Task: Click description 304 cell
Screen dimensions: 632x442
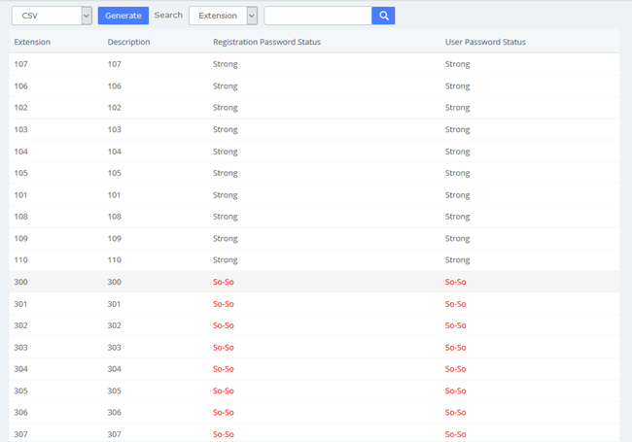Action: click(x=115, y=369)
